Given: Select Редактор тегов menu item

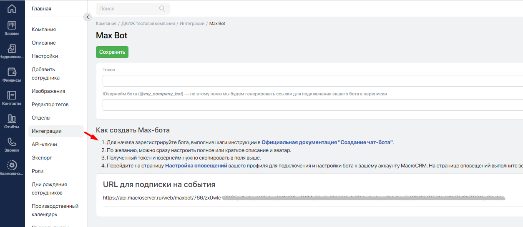Looking at the screenshot, I should coord(50,105).
